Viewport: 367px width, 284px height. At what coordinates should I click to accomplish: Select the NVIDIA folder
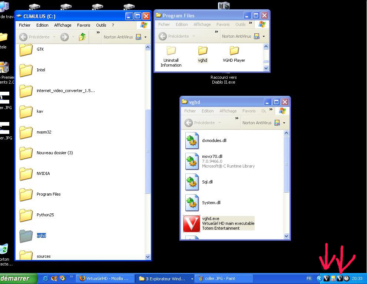point(34,173)
